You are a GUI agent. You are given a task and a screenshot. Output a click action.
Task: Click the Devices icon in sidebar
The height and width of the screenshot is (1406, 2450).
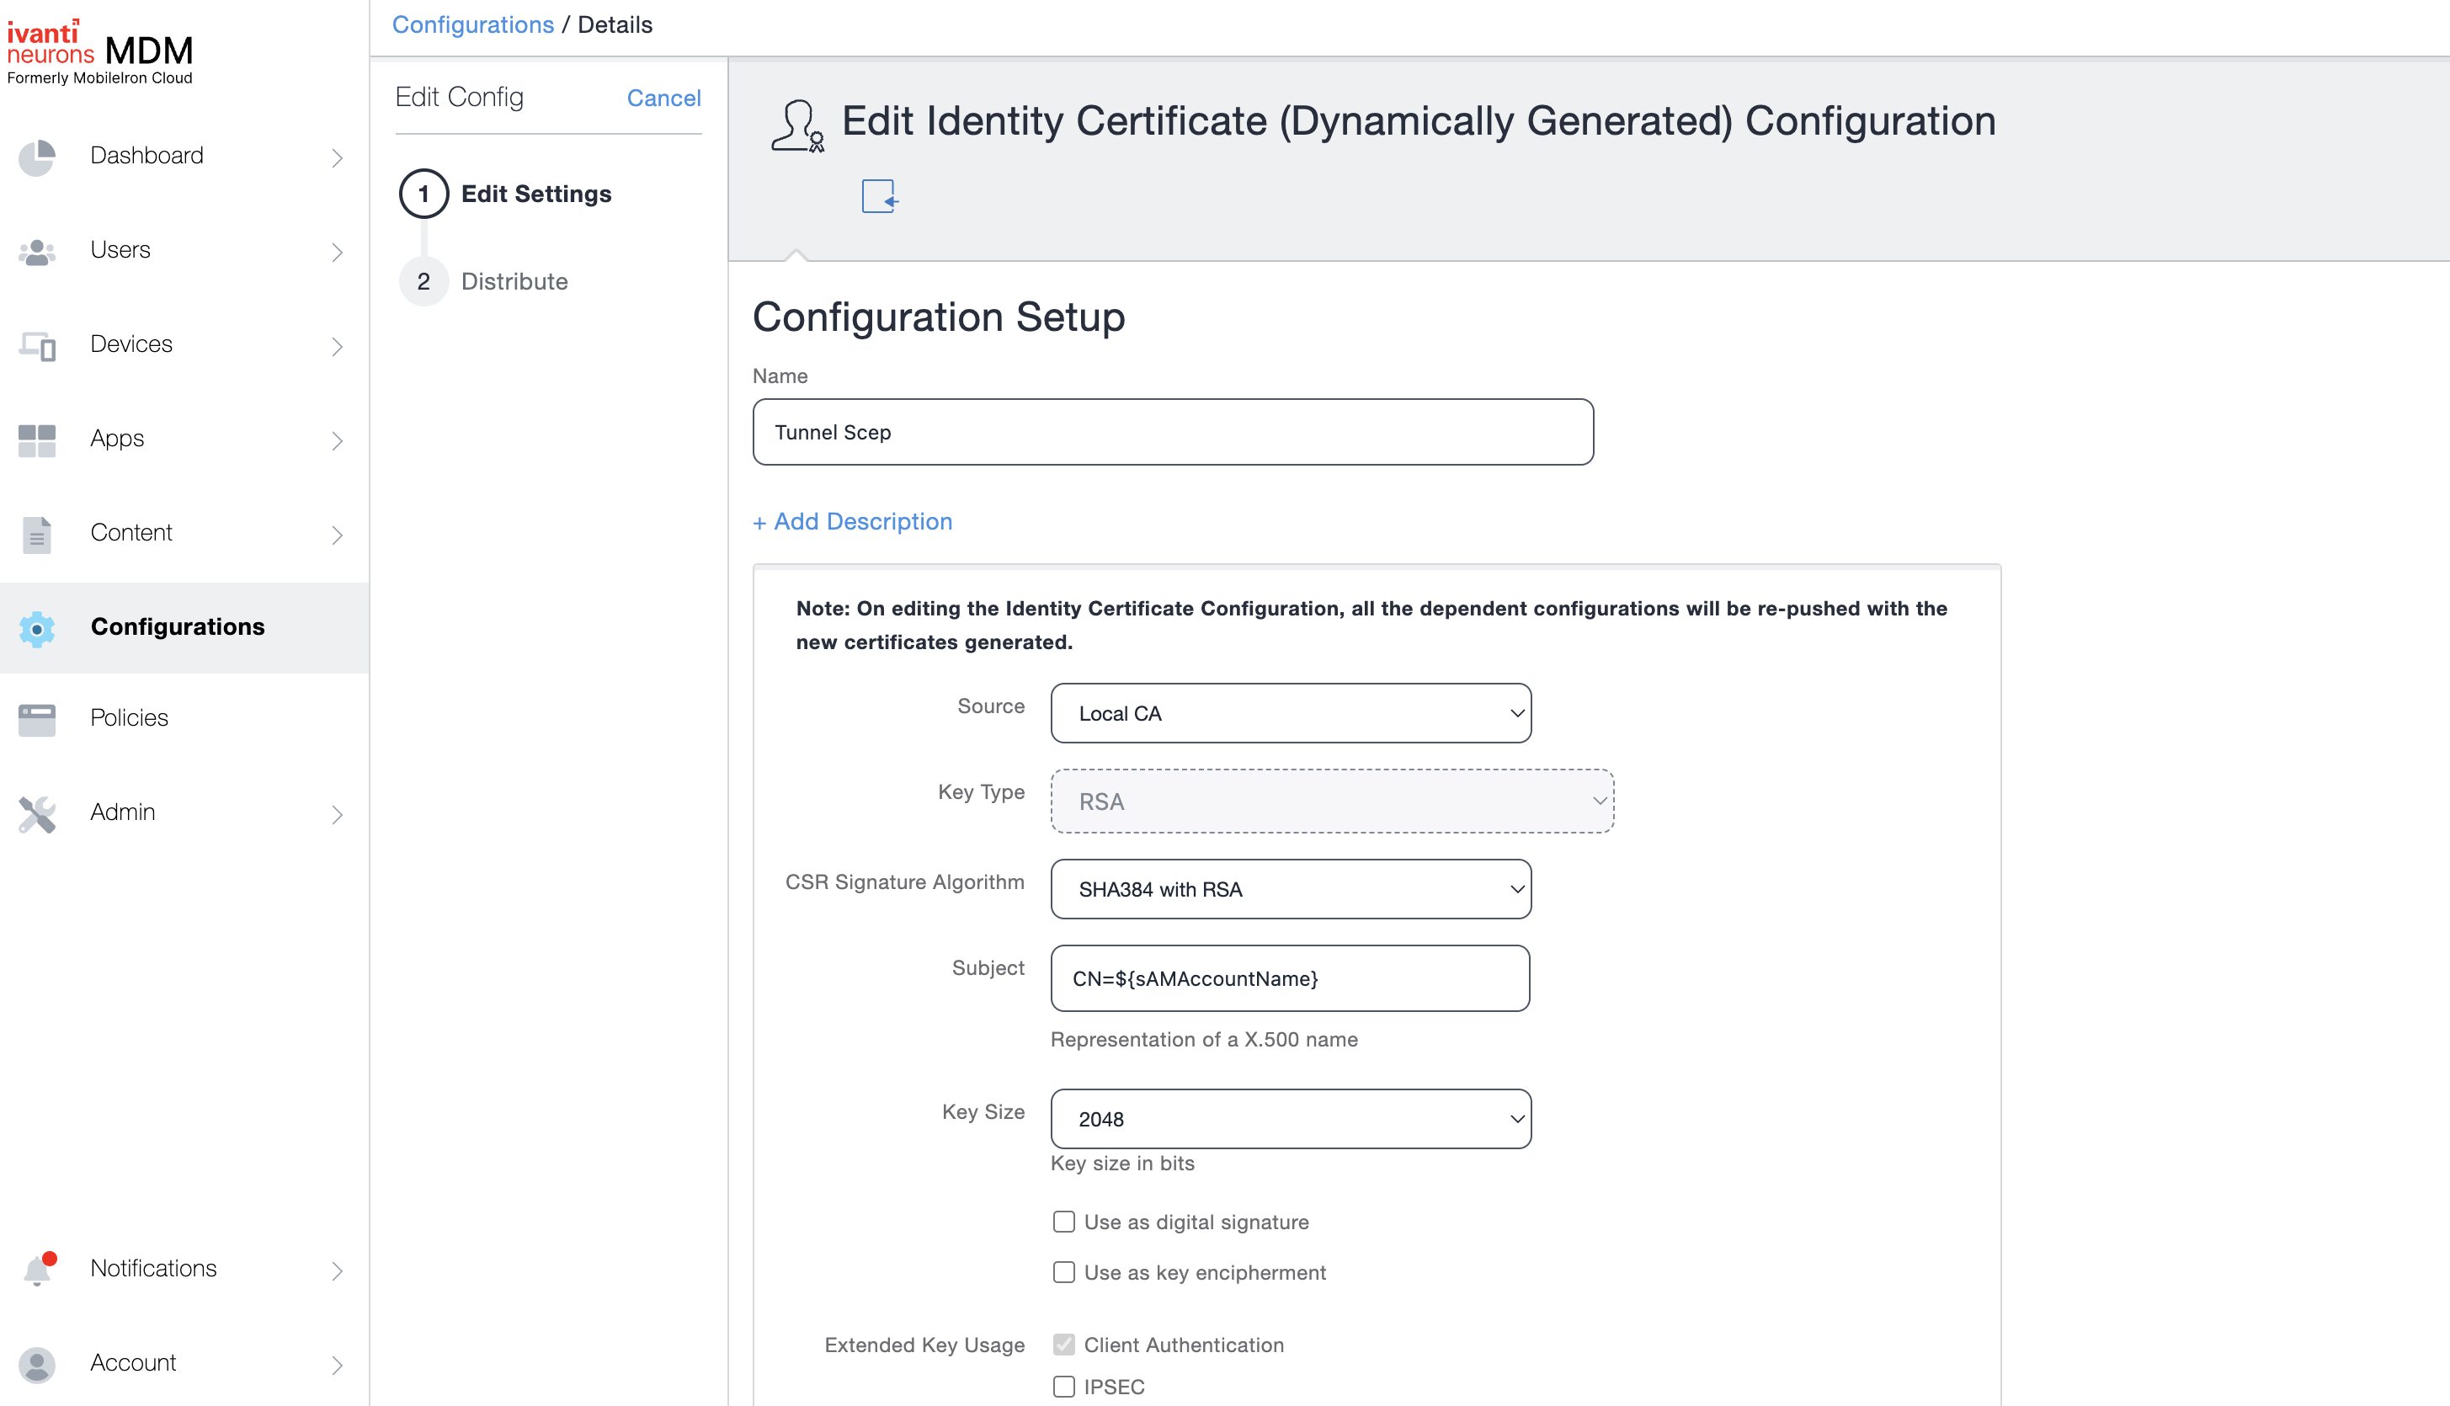(x=37, y=346)
